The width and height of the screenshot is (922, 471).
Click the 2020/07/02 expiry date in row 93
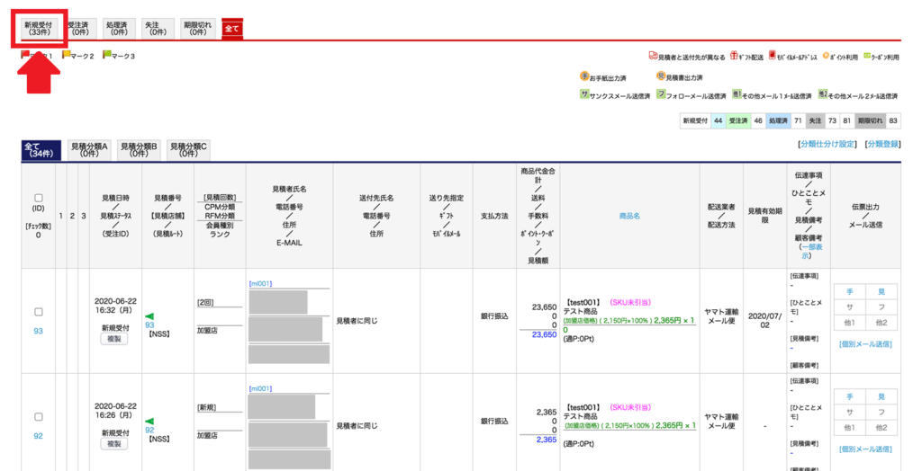click(765, 320)
